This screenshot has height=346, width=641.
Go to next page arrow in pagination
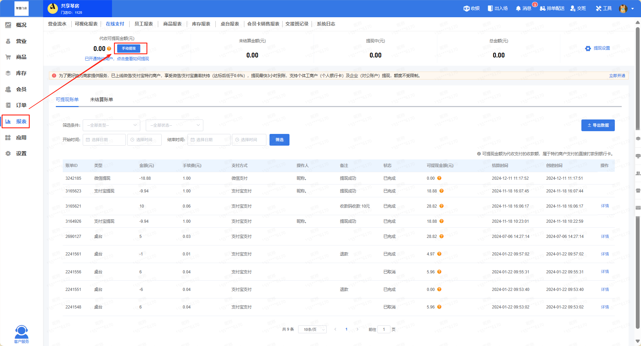(357, 329)
